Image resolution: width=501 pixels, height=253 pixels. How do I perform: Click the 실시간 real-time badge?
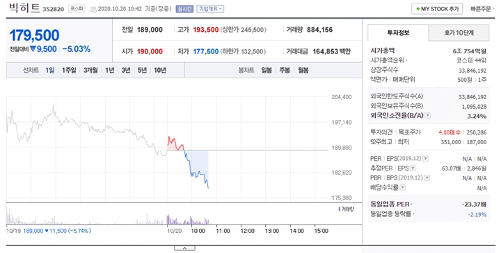tap(184, 9)
